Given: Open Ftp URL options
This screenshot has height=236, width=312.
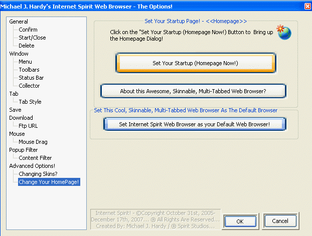Looking at the screenshot, I should coord(28,126).
